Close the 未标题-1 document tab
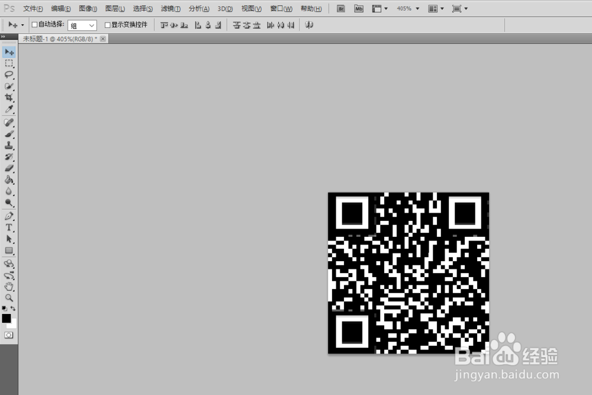The width and height of the screenshot is (592, 395). tap(102, 39)
